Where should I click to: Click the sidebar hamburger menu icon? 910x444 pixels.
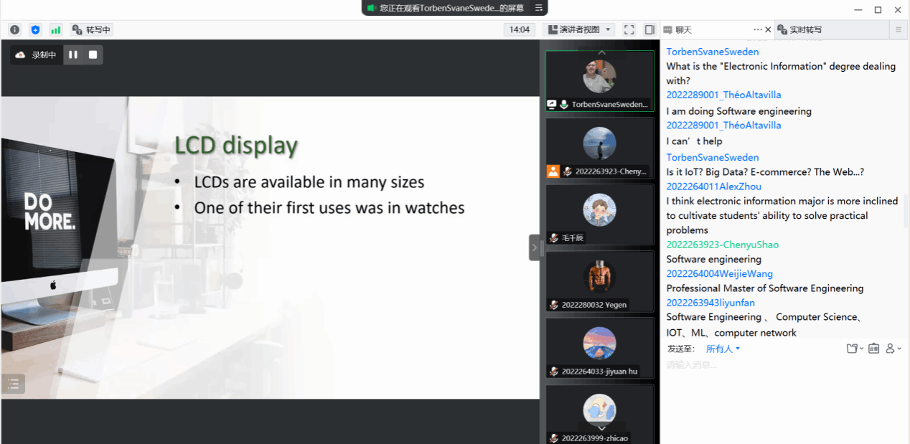pos(898,29)
